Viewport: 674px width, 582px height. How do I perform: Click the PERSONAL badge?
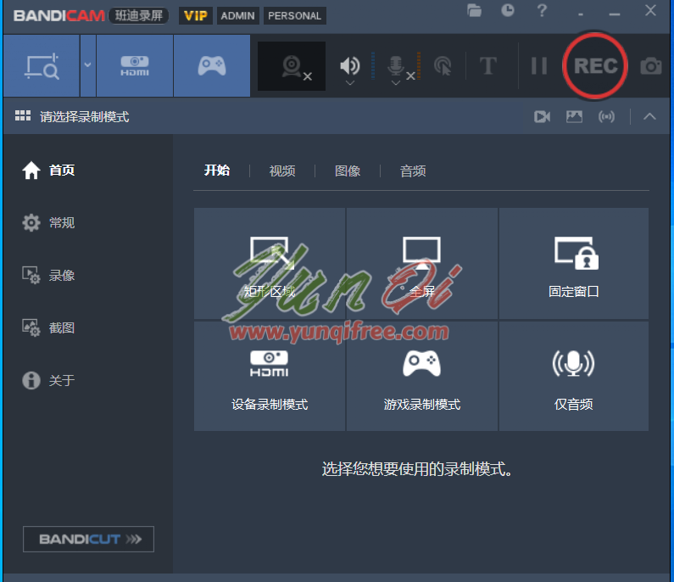point(294,16)
